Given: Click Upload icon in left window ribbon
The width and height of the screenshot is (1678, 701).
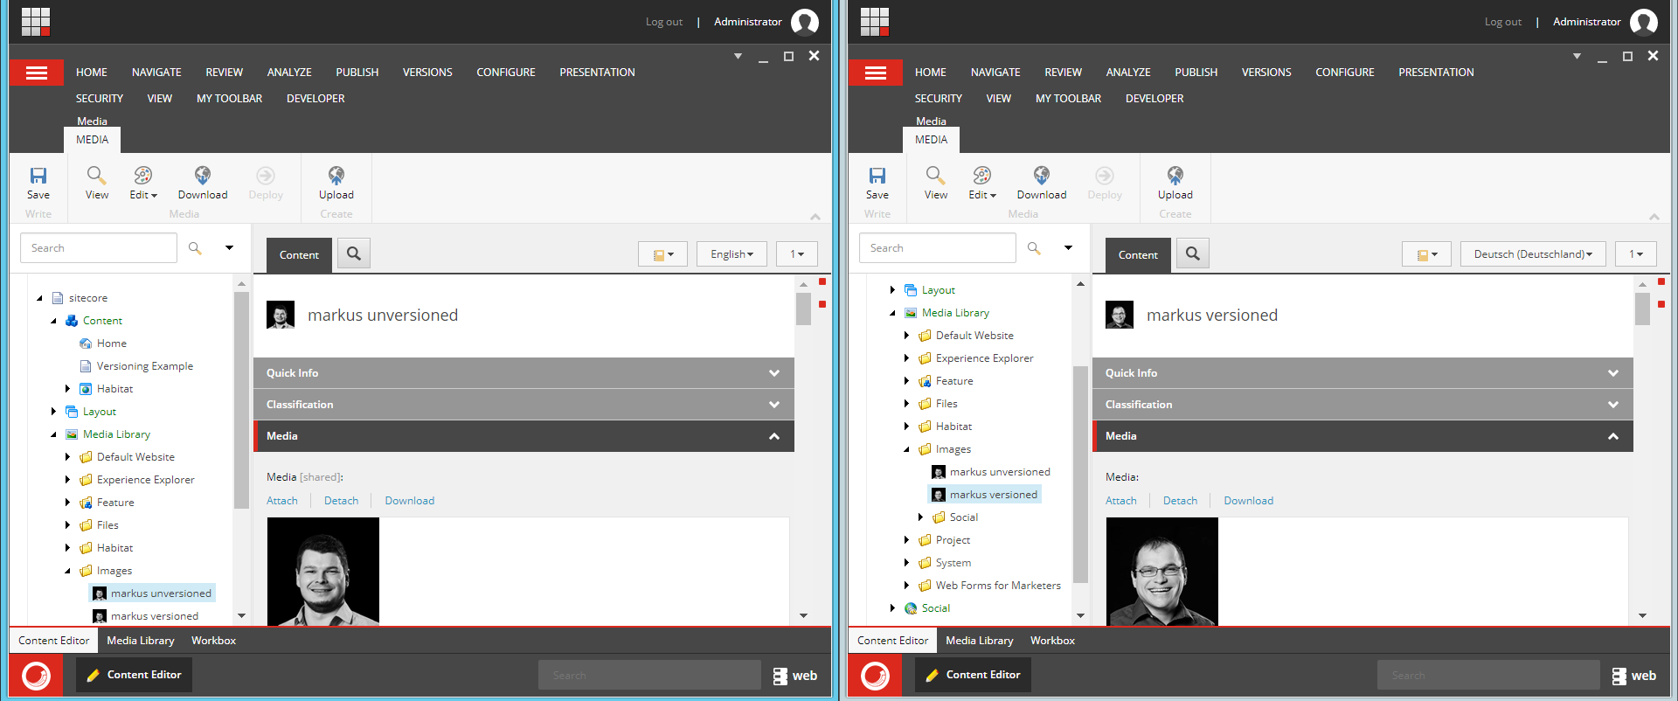Looking at the screenshot, I should [x=336, y=176].
